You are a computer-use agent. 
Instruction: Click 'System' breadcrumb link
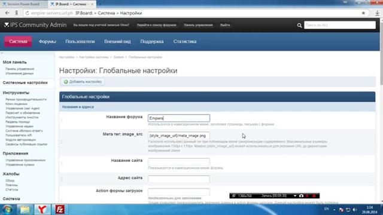pos(118,57)
